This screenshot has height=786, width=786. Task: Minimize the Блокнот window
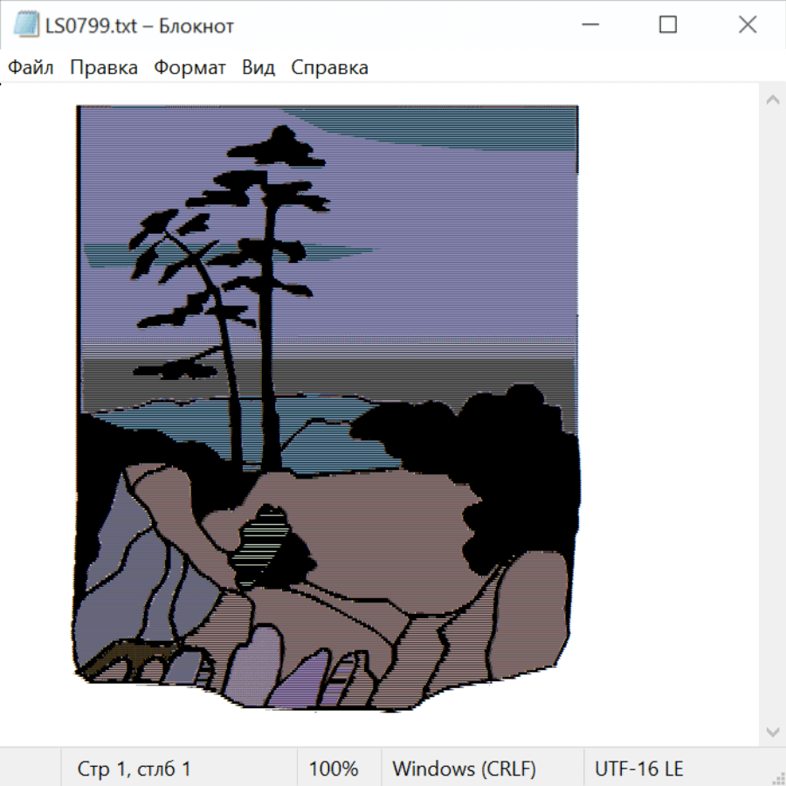click(x=590, y=24)
